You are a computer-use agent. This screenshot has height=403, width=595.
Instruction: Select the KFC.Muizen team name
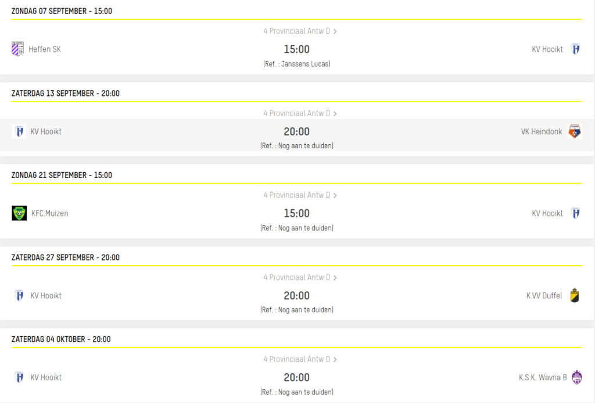[x=50, y=213]
